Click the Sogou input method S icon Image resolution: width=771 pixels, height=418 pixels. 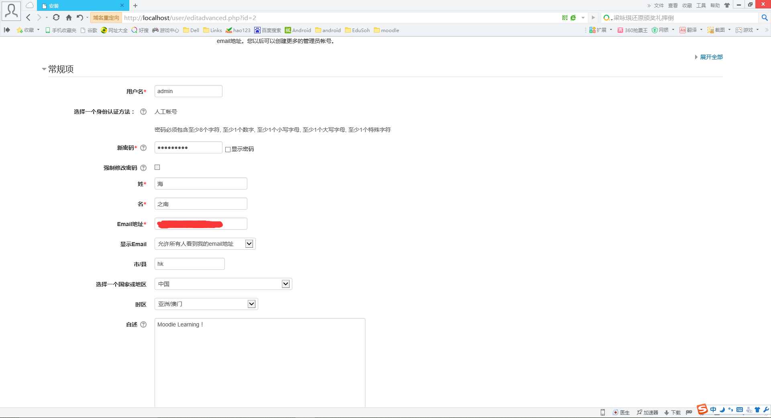[702, 410]
